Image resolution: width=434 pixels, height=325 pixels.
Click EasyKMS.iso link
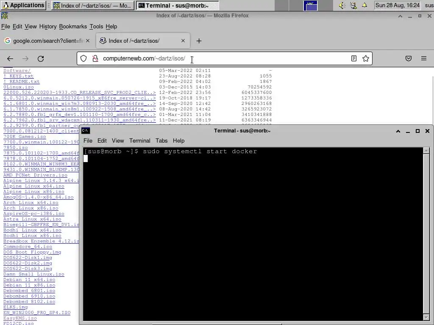20,318
